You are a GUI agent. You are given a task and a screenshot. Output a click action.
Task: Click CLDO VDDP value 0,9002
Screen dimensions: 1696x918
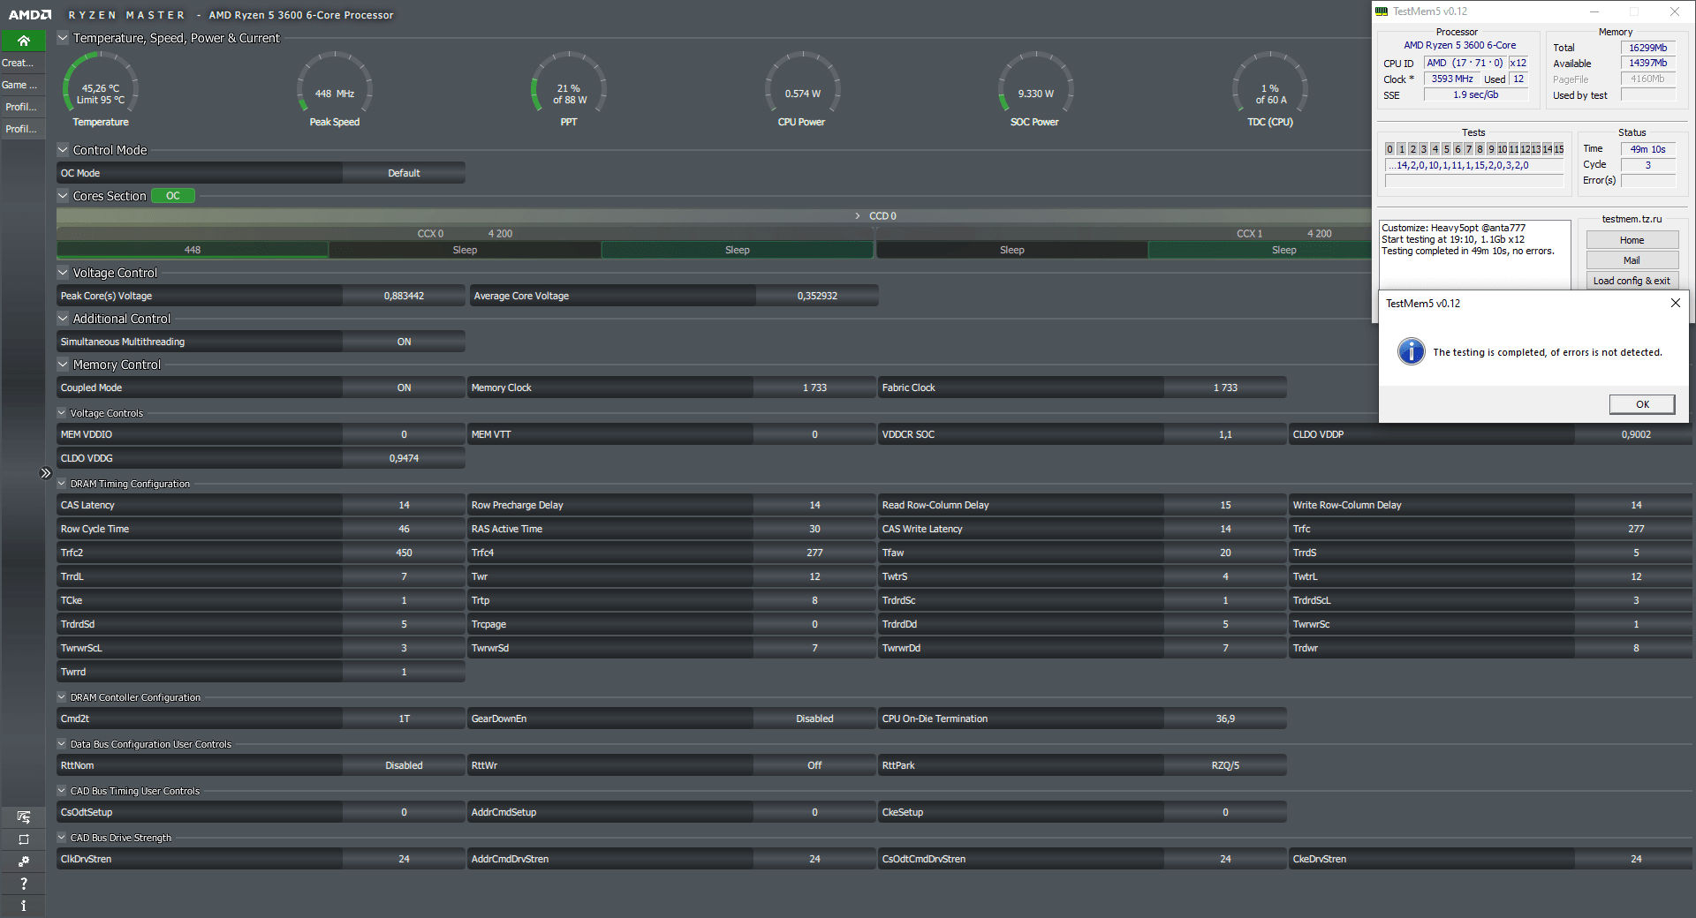click(1635, 434)
